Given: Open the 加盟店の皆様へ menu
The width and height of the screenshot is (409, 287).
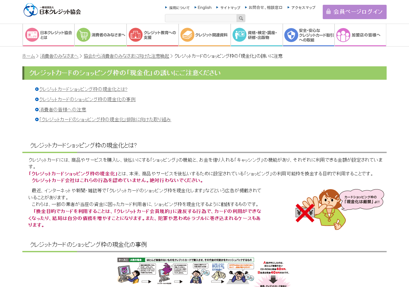Looking at the screenshot, I should 360,35.
